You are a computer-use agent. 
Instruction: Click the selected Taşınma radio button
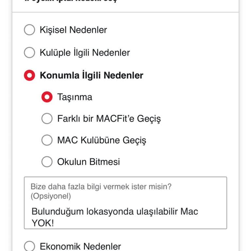click(47, 97)
